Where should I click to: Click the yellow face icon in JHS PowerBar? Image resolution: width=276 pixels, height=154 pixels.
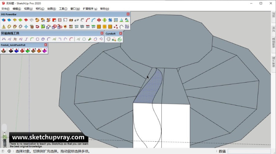pyautogui.click(x=15, y=20)
